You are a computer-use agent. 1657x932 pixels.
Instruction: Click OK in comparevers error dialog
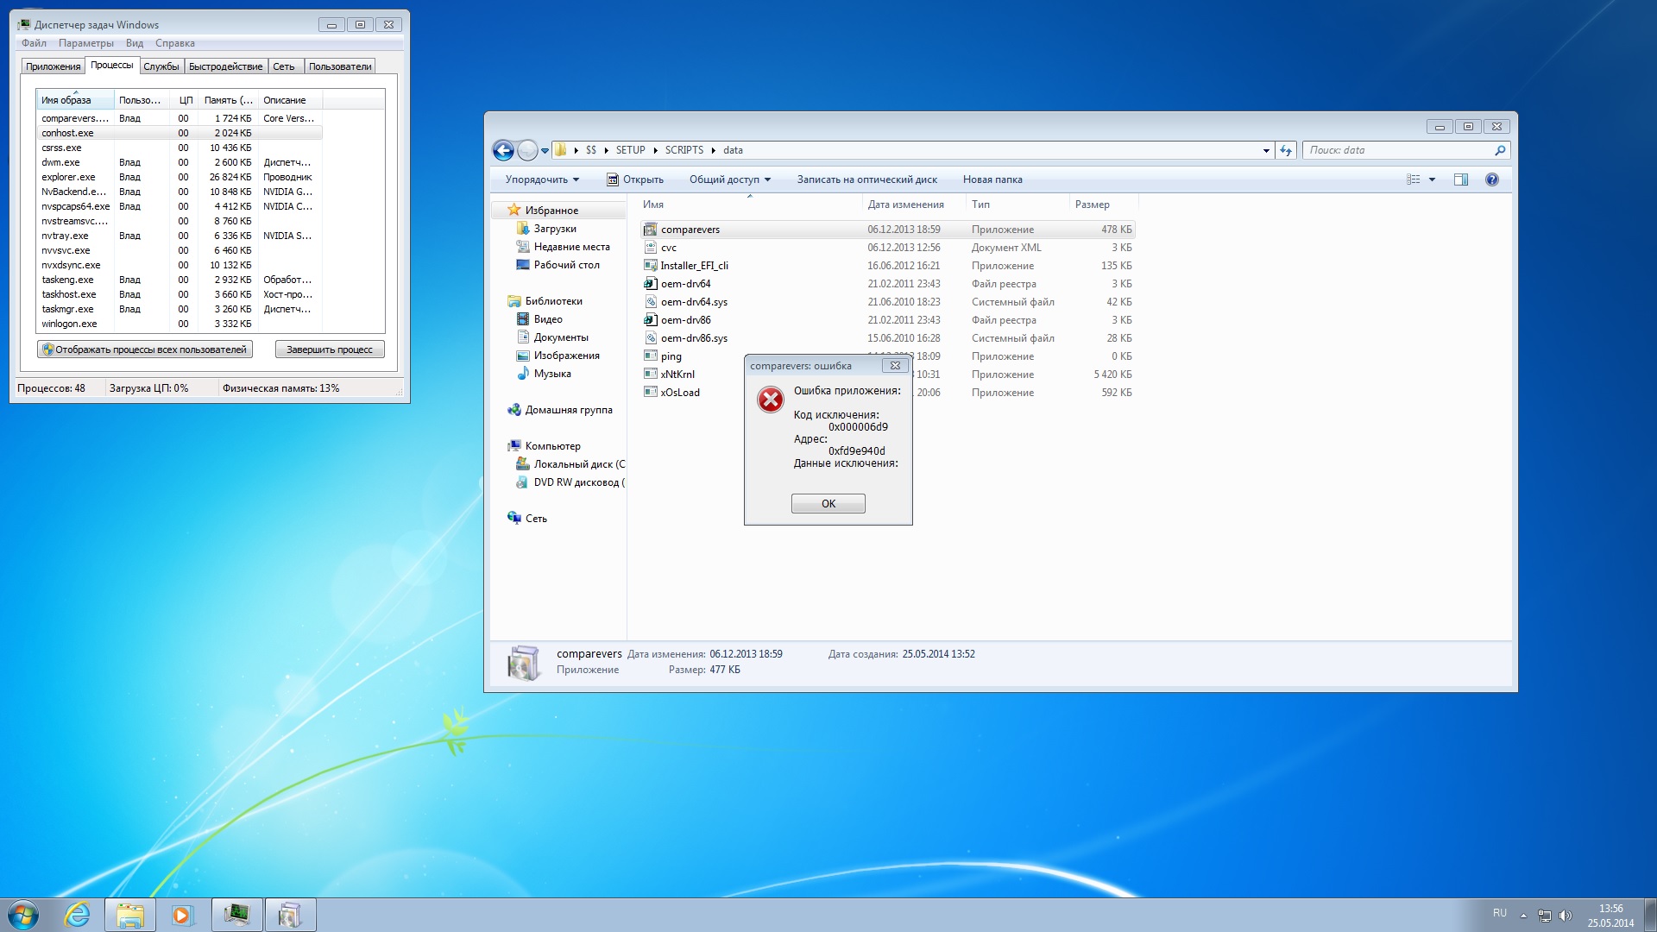[x=828, y=503]
